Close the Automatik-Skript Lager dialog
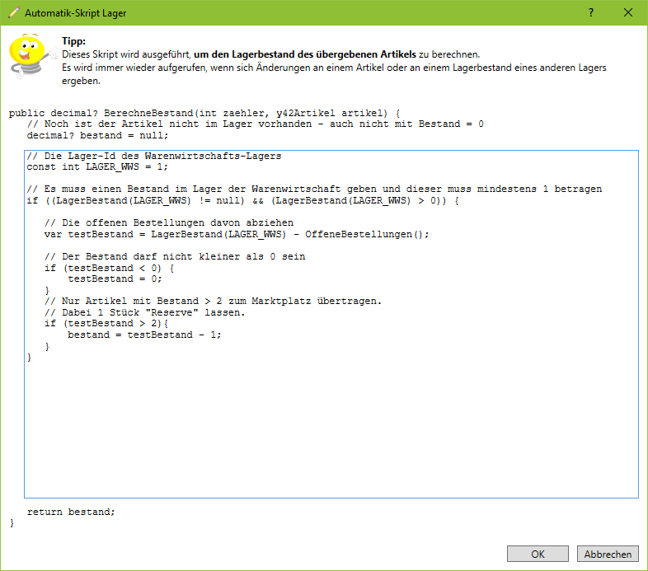 tap(628, 13)
